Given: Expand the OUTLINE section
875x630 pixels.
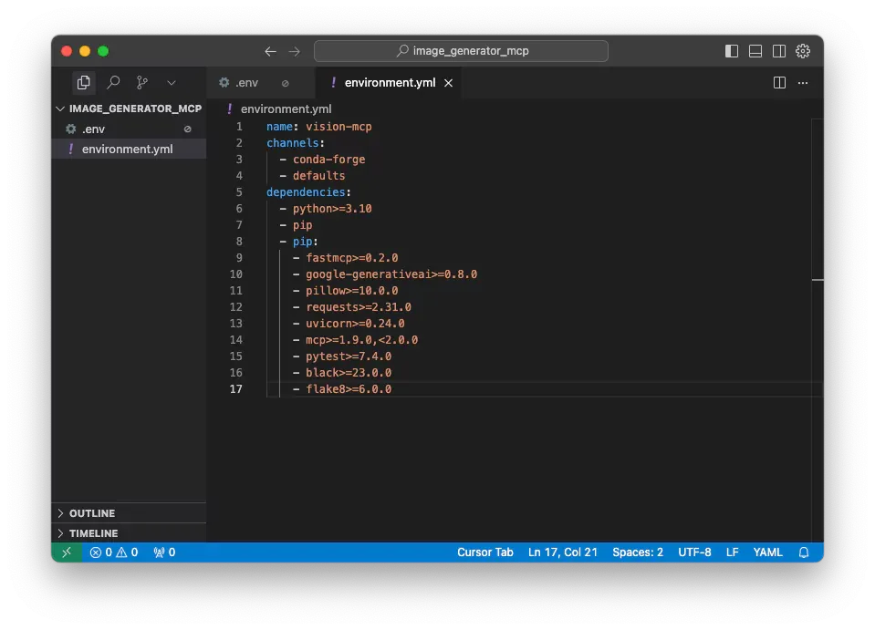Looking at the screenshot, I should coord(130,513).
